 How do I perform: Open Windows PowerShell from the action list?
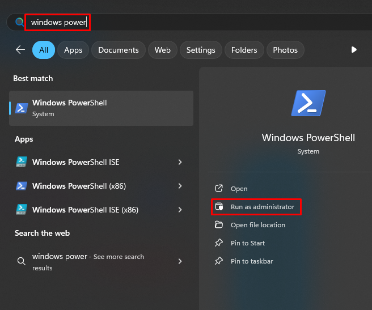(x=239, y=189)
